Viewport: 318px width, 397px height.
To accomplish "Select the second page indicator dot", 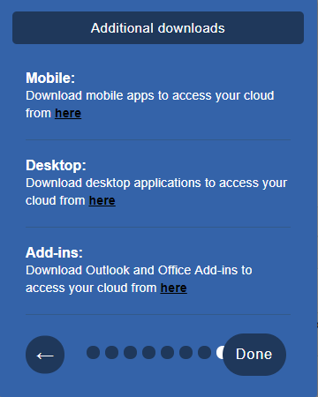I will point(111,352).
